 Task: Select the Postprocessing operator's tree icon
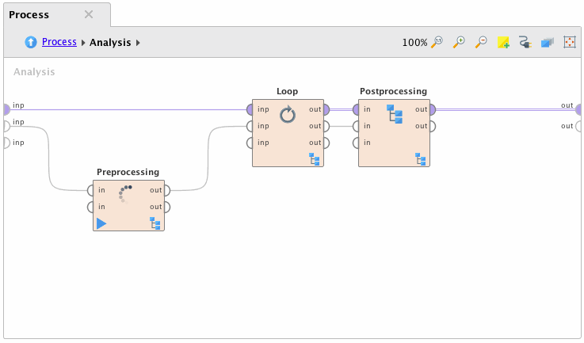tap(394, 114)
